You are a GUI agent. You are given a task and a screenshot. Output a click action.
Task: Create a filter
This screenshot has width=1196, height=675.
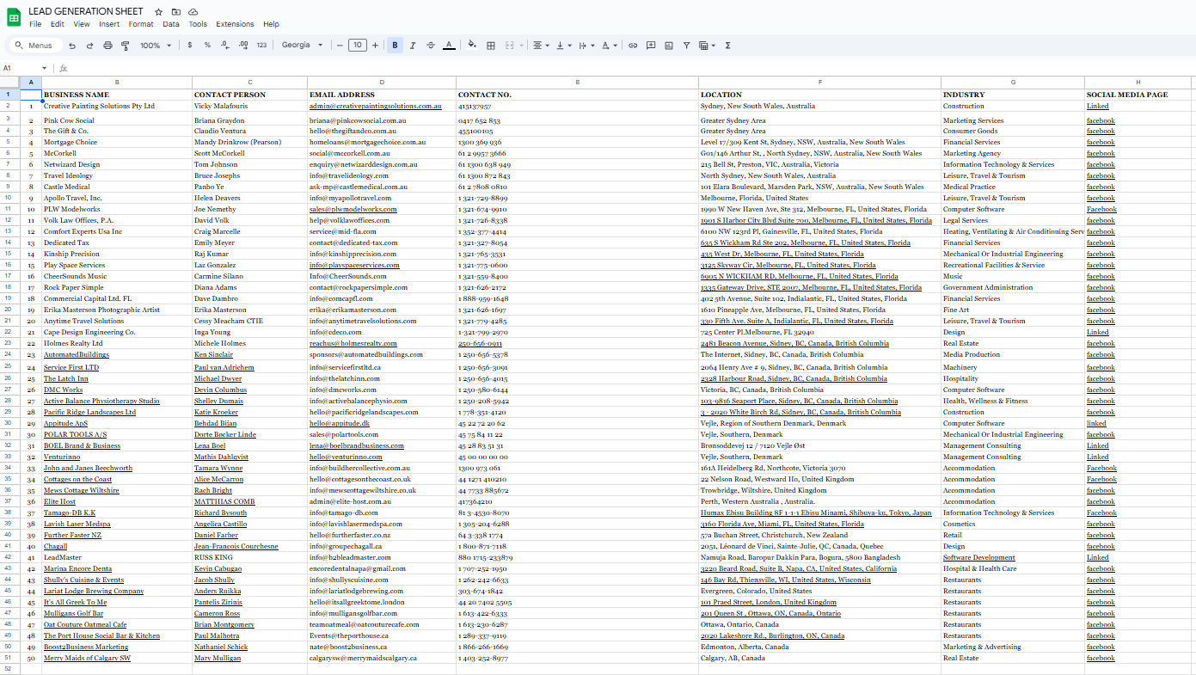coord(686,46)
